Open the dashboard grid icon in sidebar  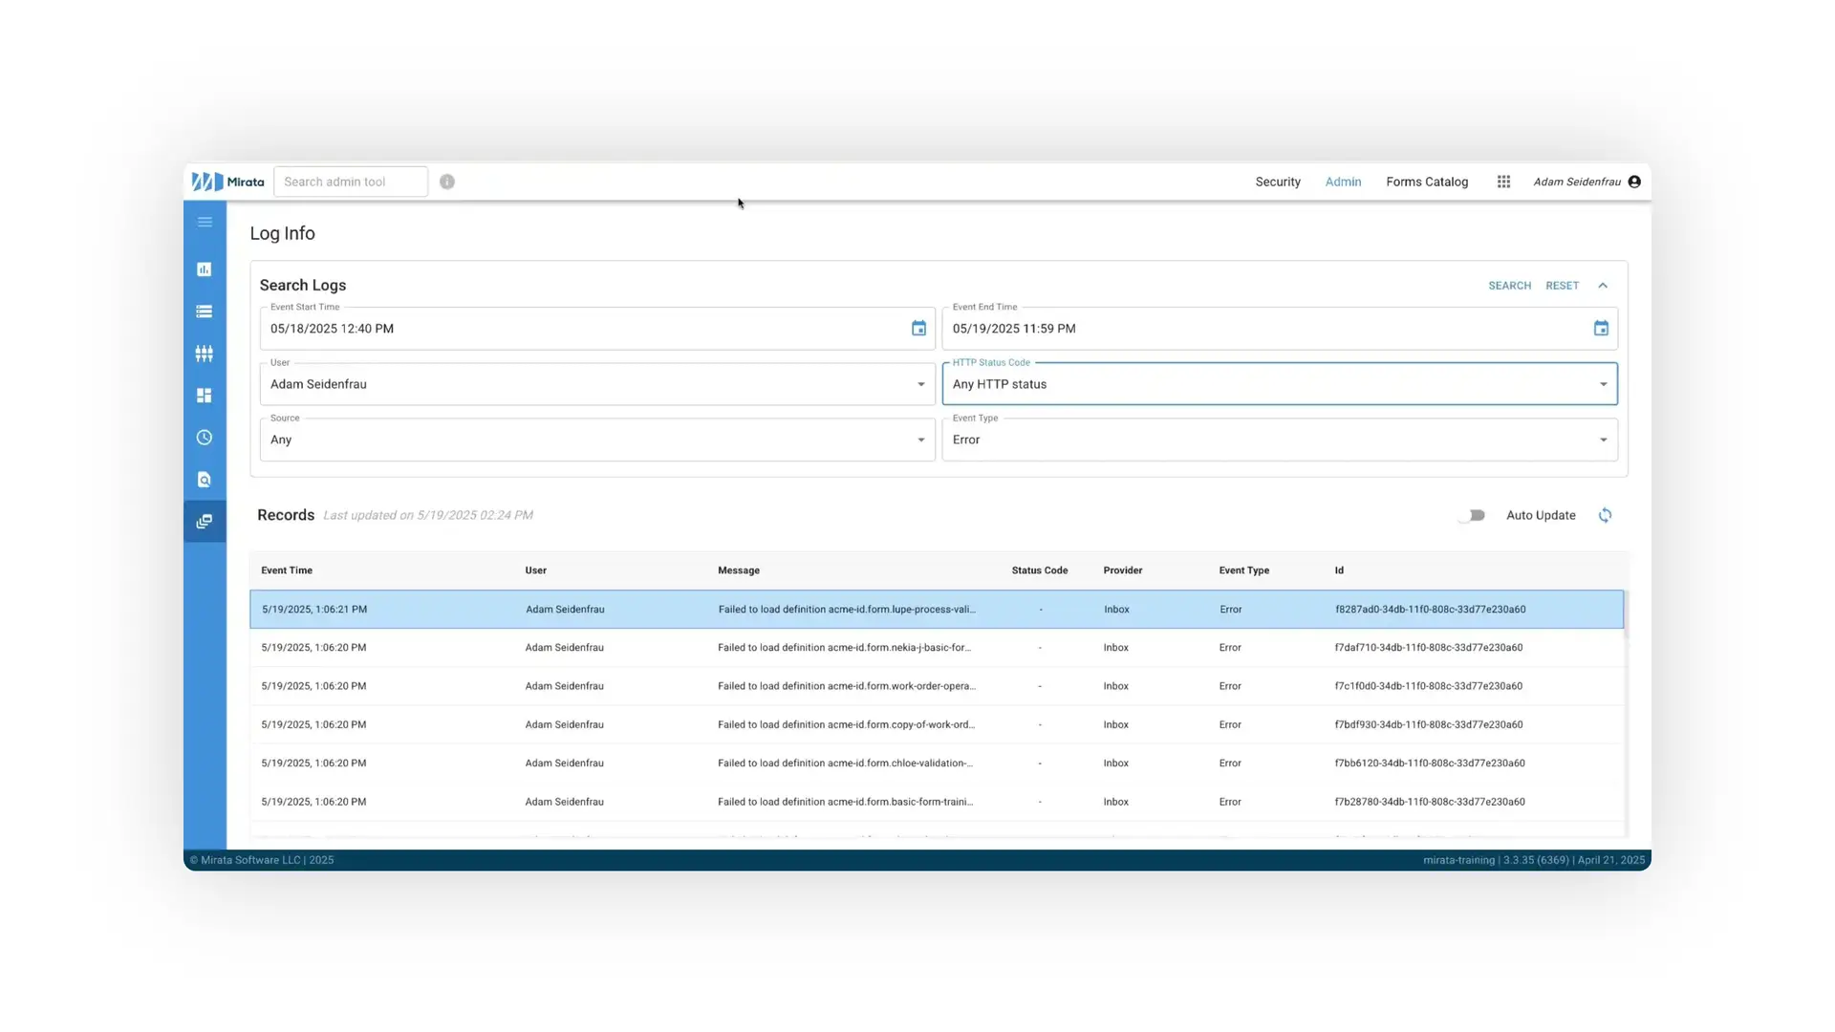(x=204, y=395)
